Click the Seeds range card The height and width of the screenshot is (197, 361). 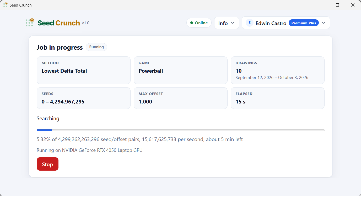pos(84,98)
